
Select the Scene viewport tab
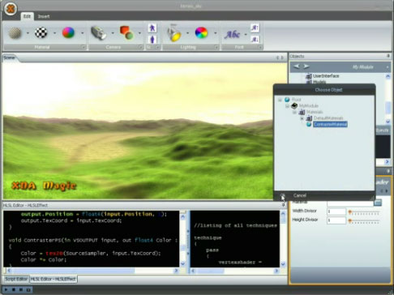tap(9, 58)
